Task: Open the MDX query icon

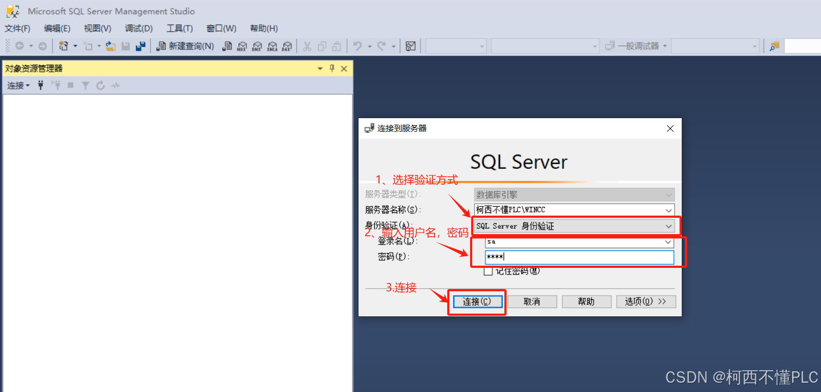Action: point(242,46)
